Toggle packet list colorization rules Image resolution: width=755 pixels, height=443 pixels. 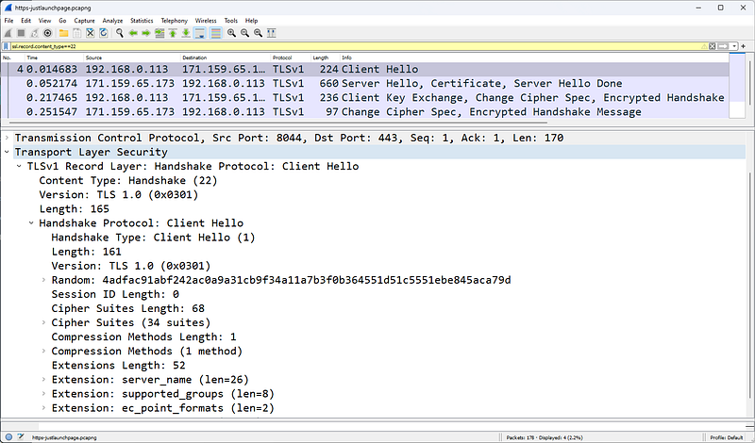(216, 33)
